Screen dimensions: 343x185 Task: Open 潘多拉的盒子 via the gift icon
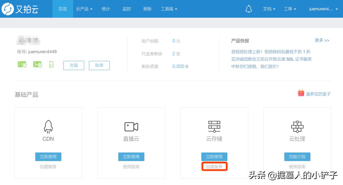click(301, 93)
